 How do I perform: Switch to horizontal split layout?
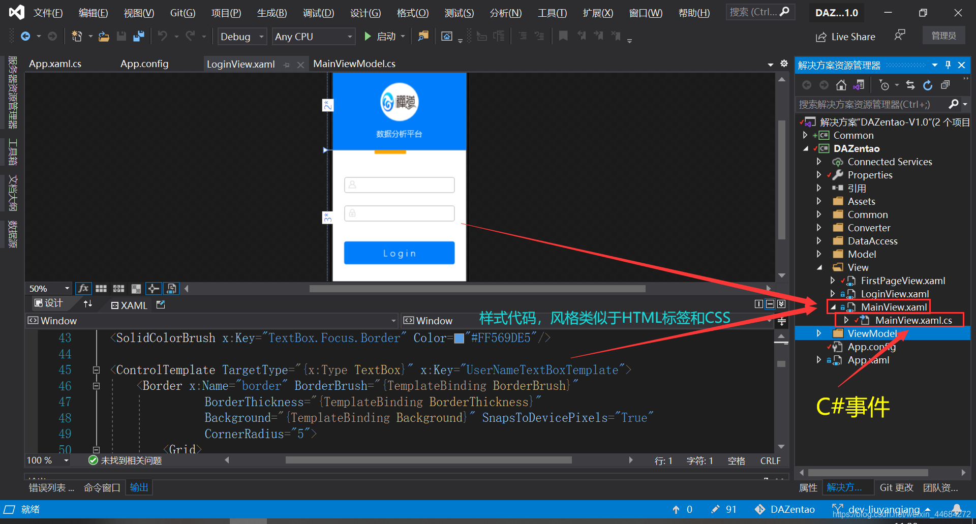(770, 304)
